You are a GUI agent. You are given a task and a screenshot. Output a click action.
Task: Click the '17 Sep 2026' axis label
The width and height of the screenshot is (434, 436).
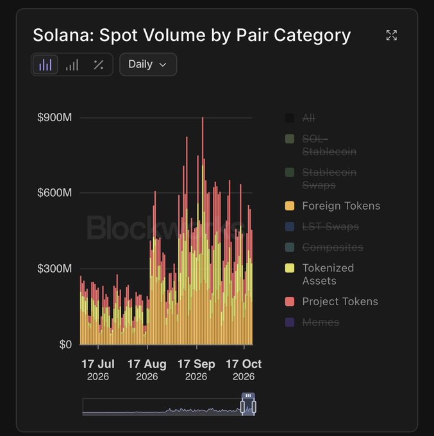coord(196,370)
